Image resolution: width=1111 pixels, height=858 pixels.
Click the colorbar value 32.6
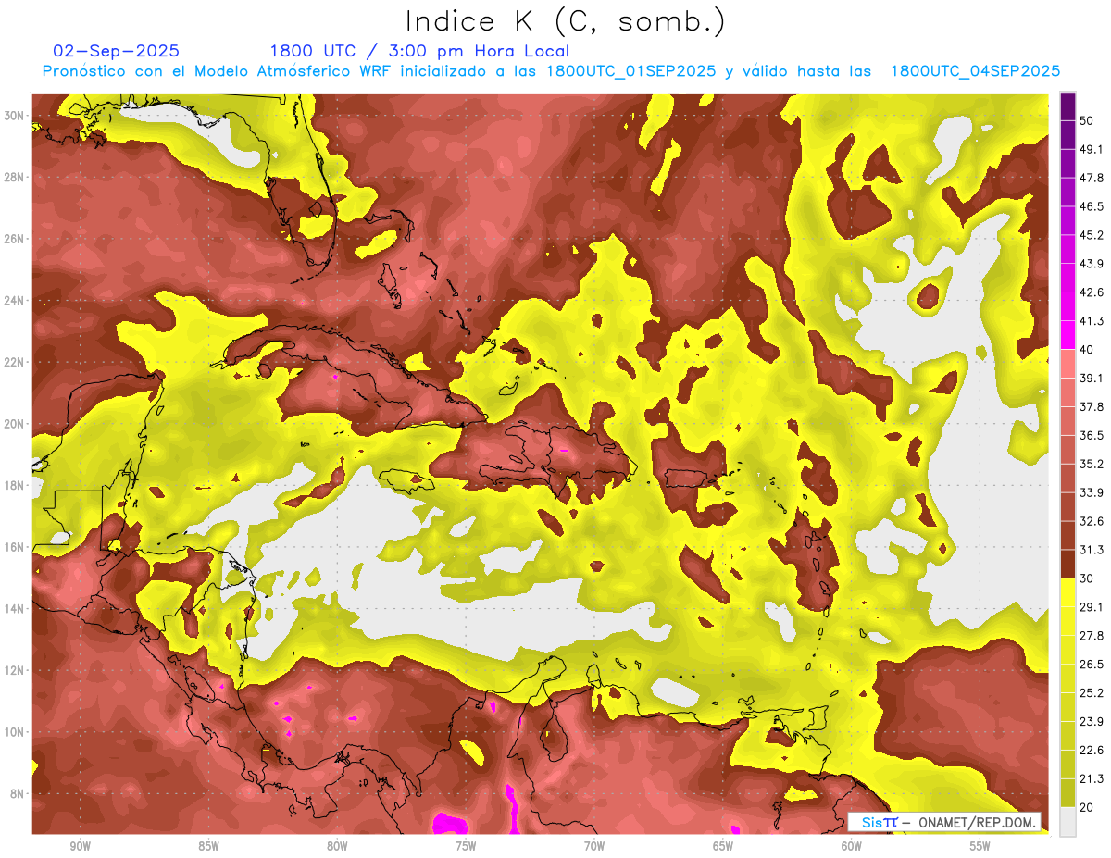pyautogui.click(x=1091, y=521)
